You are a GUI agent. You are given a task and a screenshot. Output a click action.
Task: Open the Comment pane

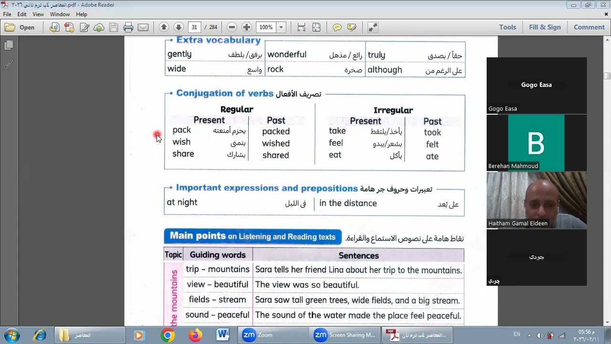(x=589, y=27)
